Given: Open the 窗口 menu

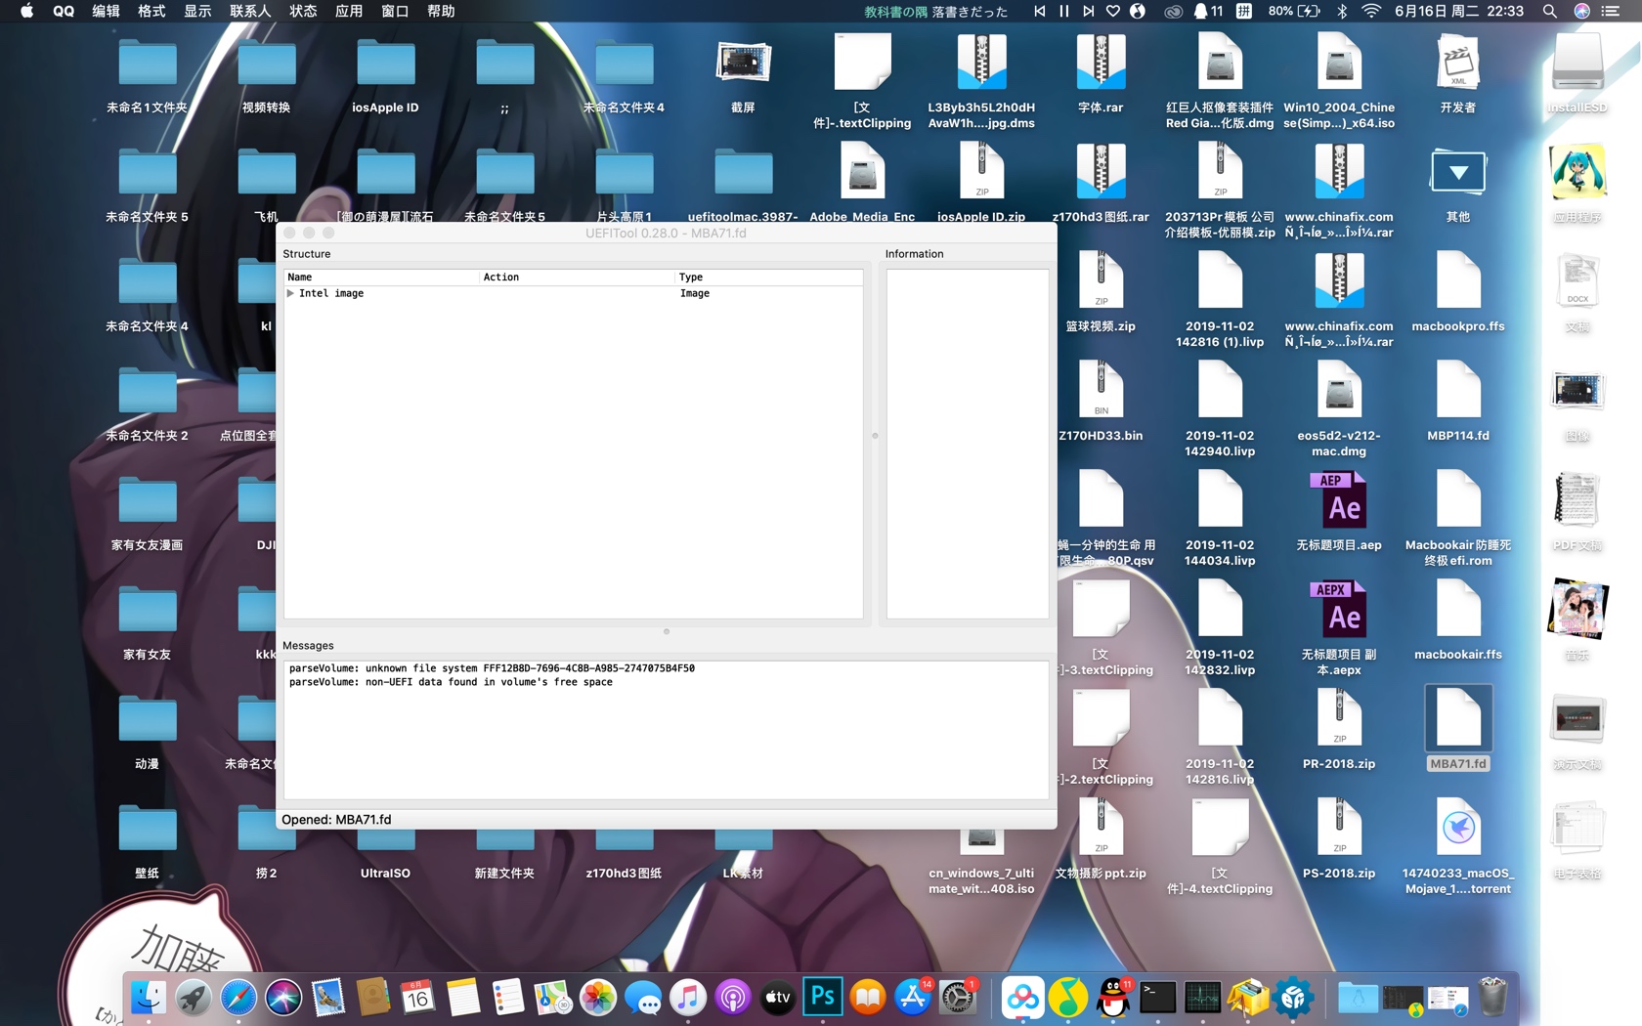Looking at the screenshot, I should point(395,11).
